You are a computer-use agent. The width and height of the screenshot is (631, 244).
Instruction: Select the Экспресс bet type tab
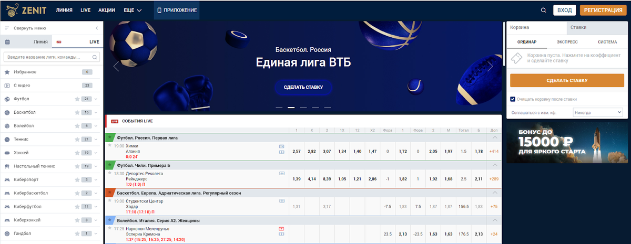coord(567,42)
